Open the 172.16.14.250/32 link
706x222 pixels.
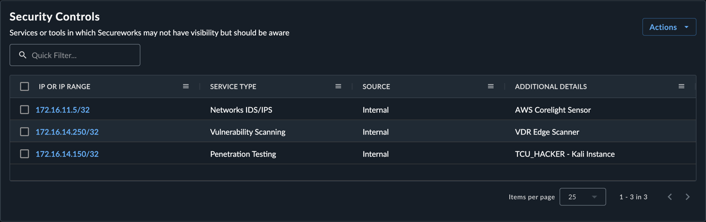tap(67, 132)
